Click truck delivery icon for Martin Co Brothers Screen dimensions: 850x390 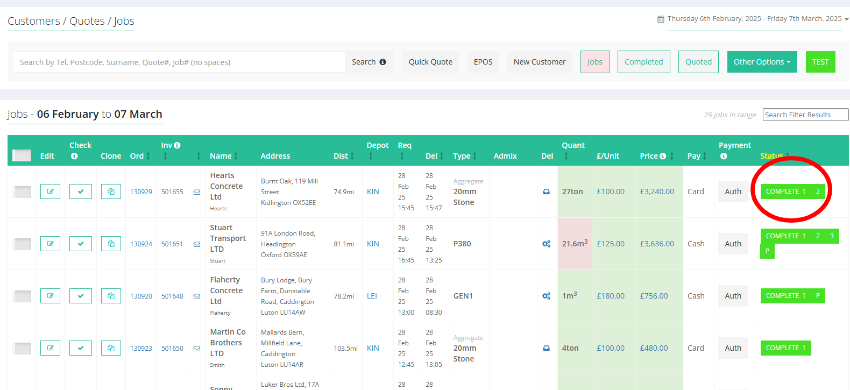point(546,348)
